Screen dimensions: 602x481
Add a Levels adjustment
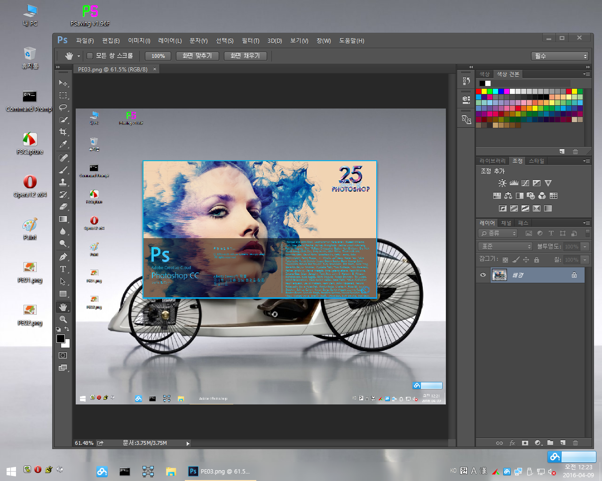click(514, 183)
